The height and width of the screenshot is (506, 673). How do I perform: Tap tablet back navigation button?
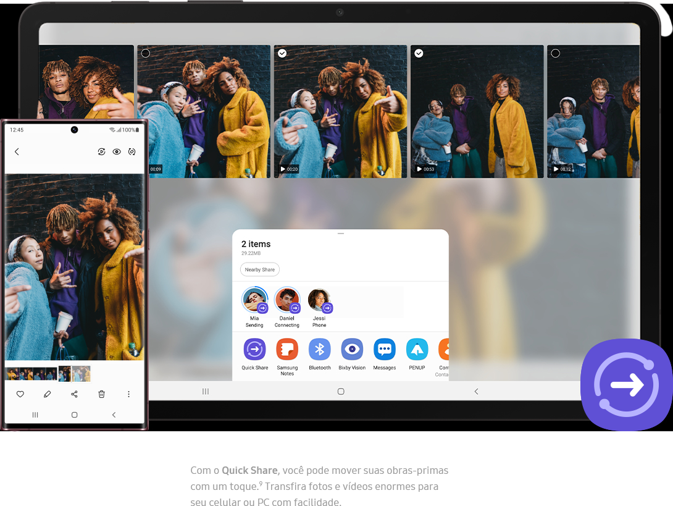(x=476, y=391)
